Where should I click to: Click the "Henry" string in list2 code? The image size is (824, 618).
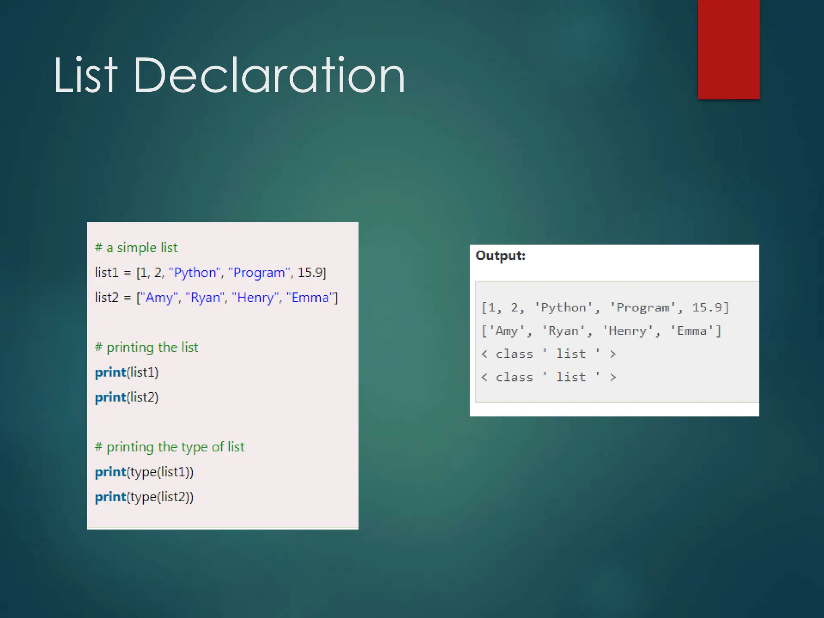coord(255,297)
